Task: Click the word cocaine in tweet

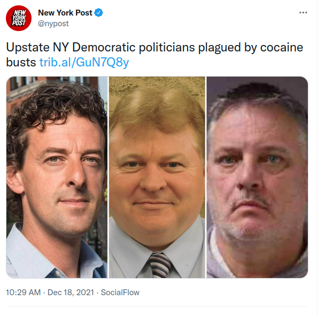Action: click(282, 47)
